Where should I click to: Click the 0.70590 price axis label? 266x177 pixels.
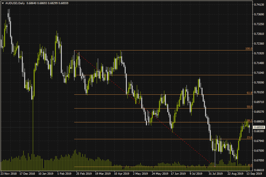coord(259,83)
